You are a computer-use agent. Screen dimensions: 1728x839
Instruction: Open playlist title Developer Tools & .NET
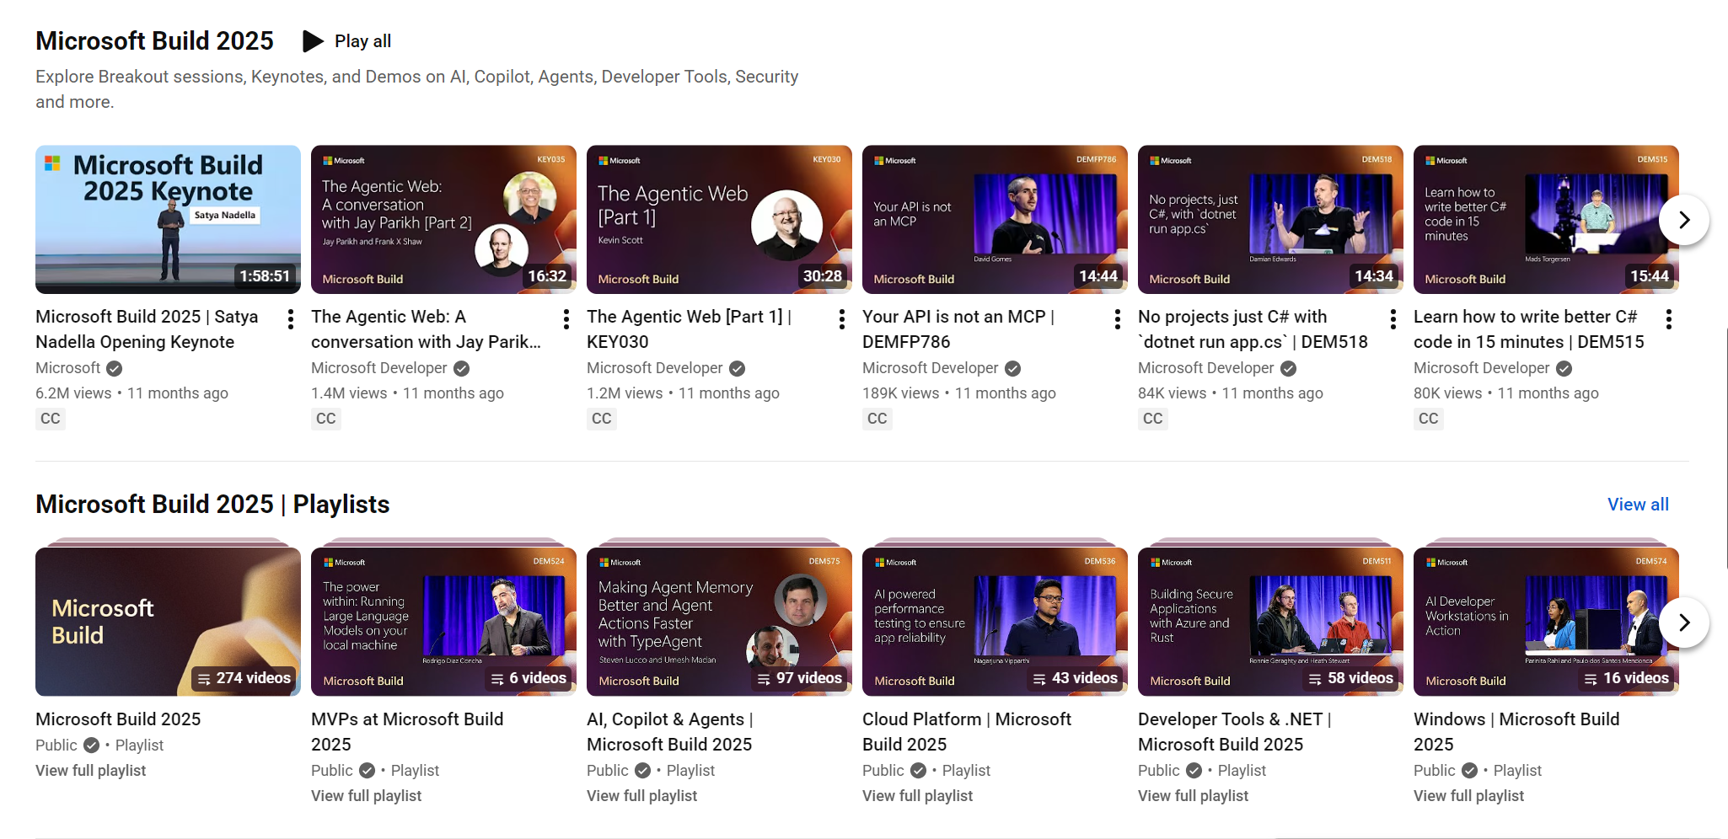pyautogui.click(x=1235, y=732)
